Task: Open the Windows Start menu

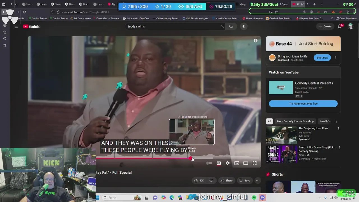Action: 97,198
